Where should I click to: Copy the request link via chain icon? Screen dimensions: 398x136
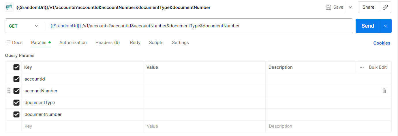(x=385, y=7)
